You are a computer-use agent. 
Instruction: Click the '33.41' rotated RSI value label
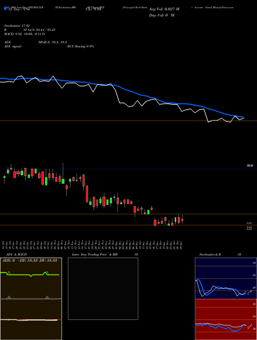250,327
